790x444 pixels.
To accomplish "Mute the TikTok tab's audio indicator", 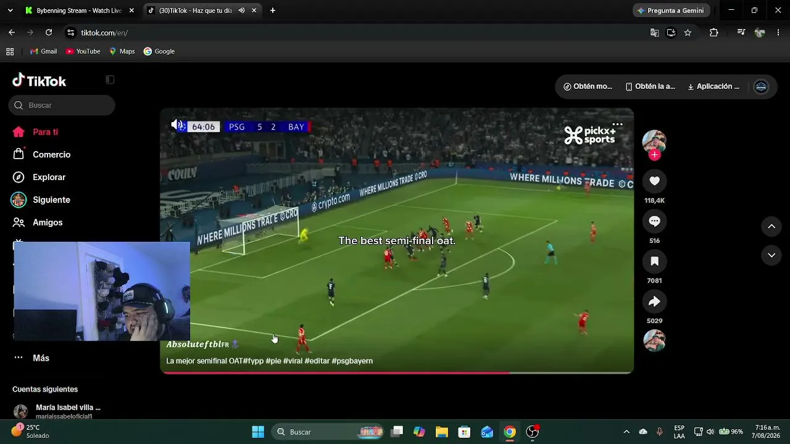I will coord(241,10).
